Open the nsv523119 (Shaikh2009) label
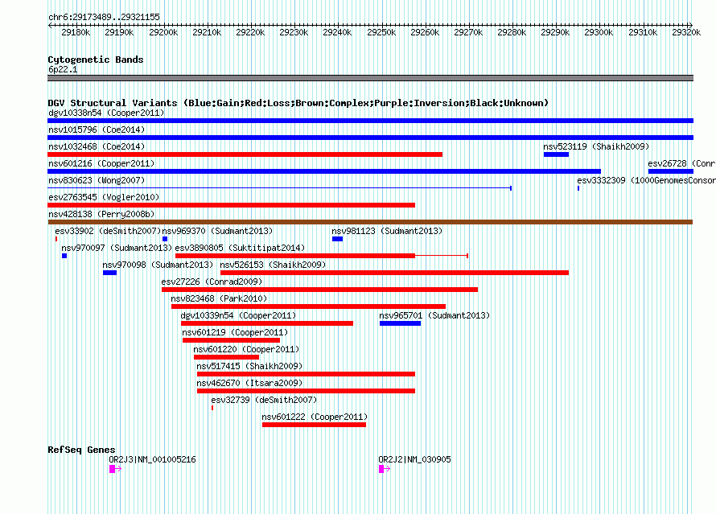This screenshot has width=716, height=514. pos(596,146)
